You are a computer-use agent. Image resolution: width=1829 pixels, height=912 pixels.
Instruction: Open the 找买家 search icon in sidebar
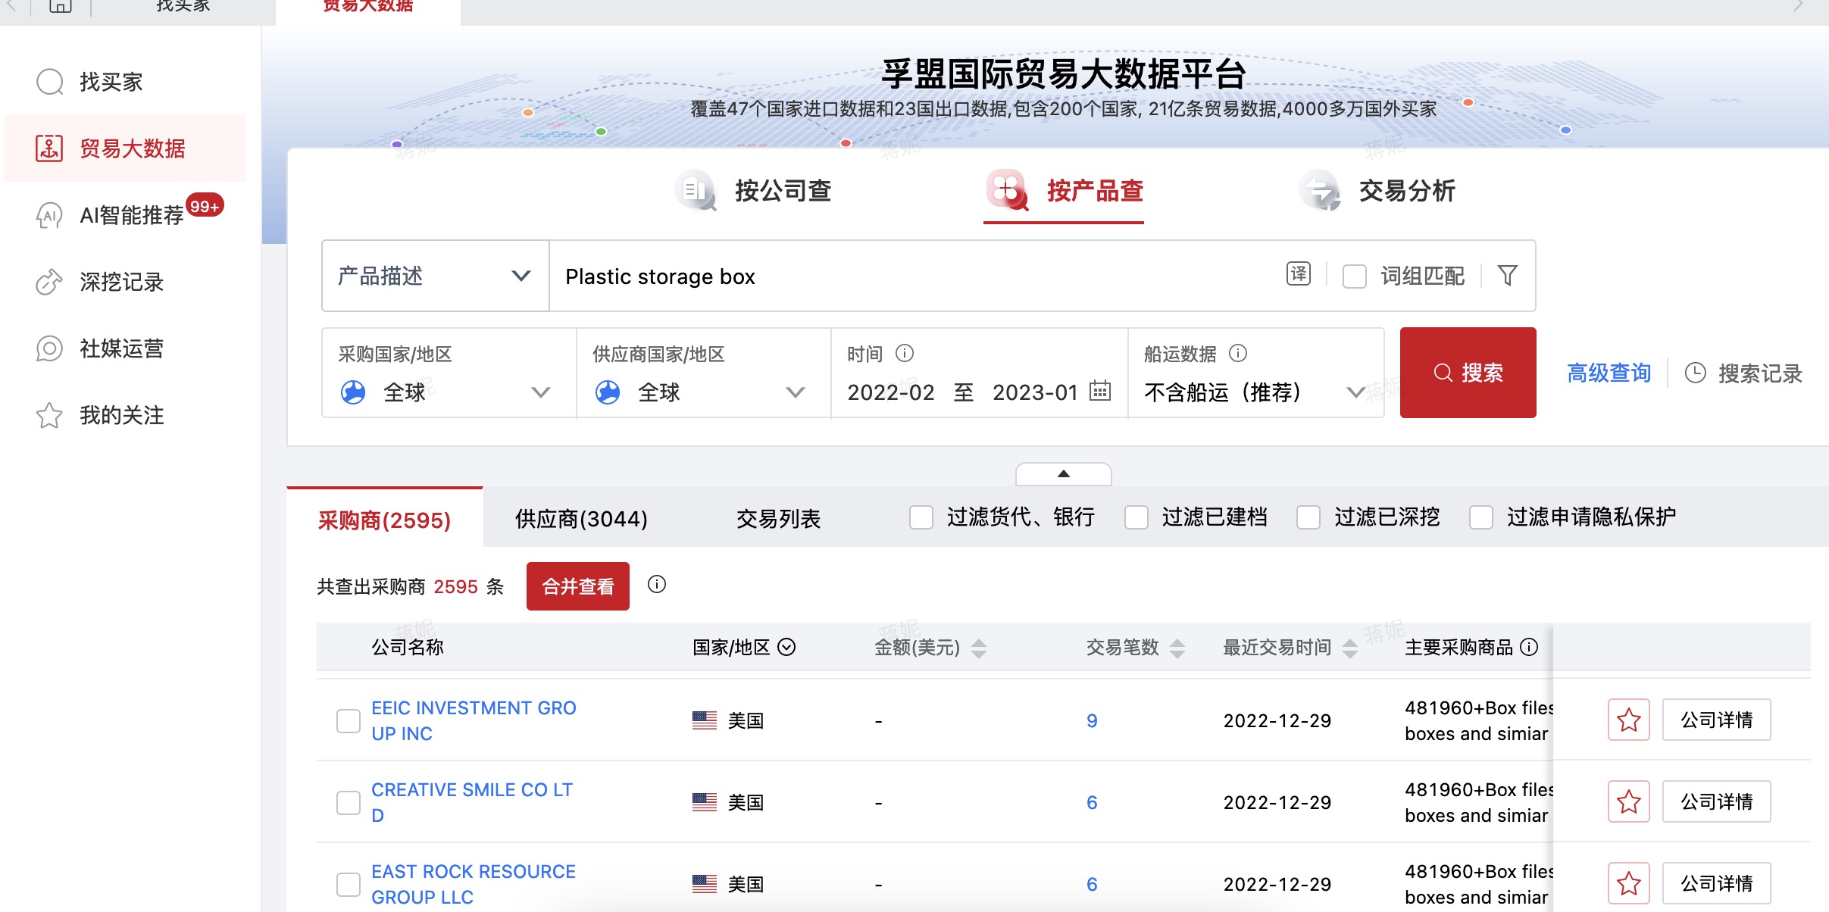(x=50, y=81)
